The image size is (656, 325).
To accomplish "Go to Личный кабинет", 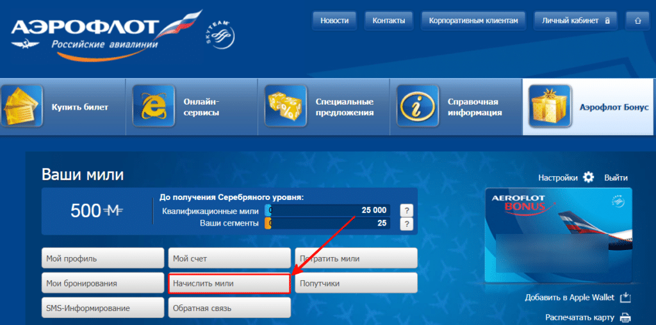I will click(x=576, y=21).
